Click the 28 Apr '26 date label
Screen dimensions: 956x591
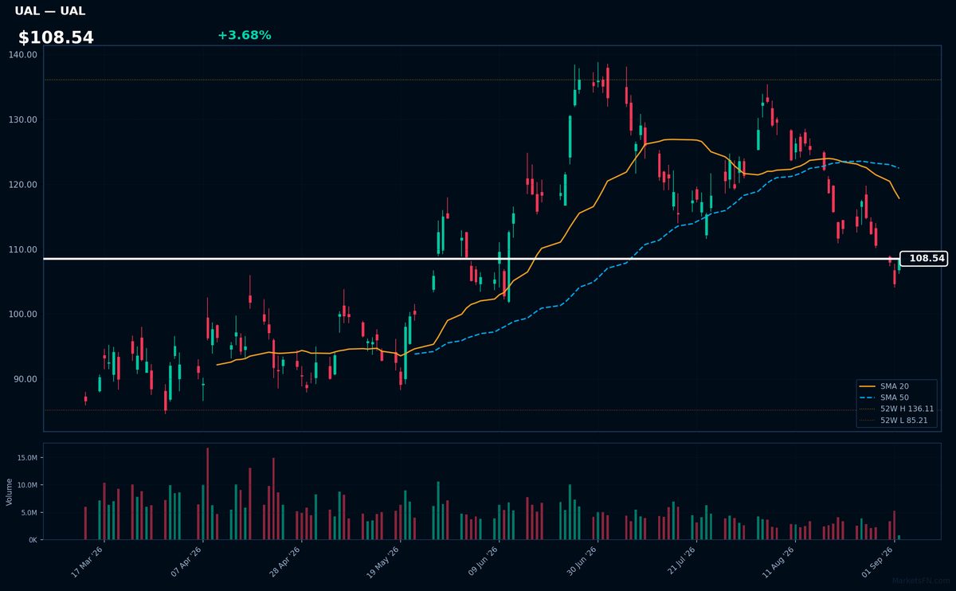pyautogui.click(x=285, y=562)
